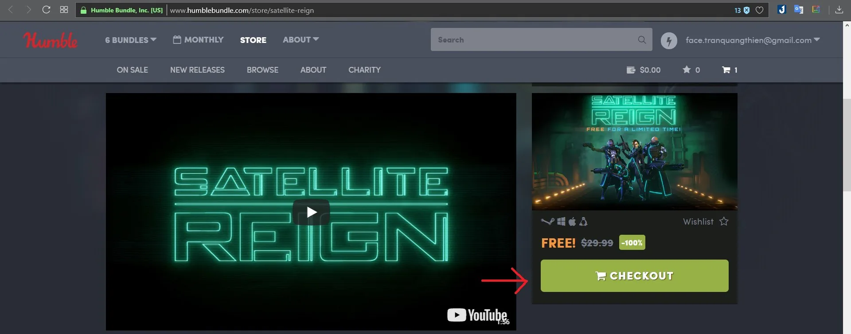851x334 pixels.
Task: Click the Satellite Reign cover art thumbnail
Action: tap(634, 151)
